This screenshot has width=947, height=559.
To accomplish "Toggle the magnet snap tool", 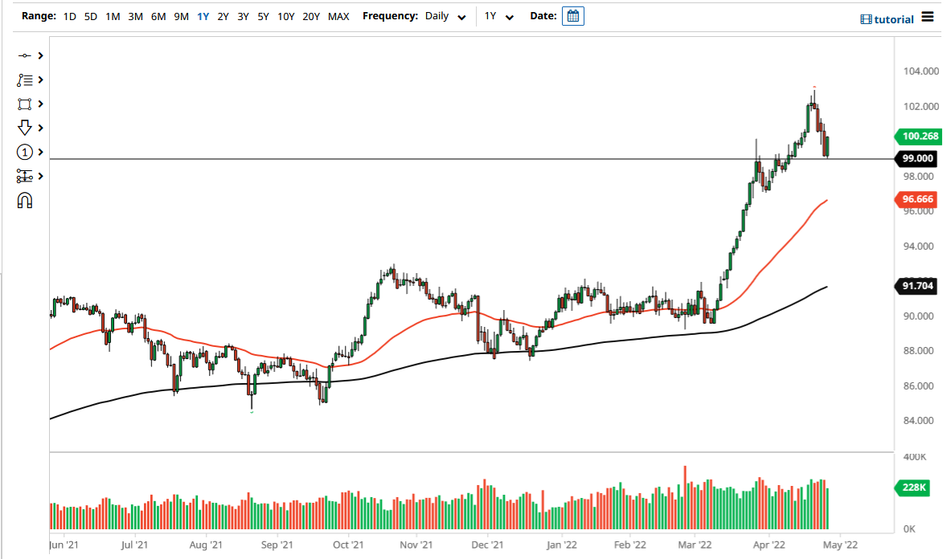I will tap(24, 200).
